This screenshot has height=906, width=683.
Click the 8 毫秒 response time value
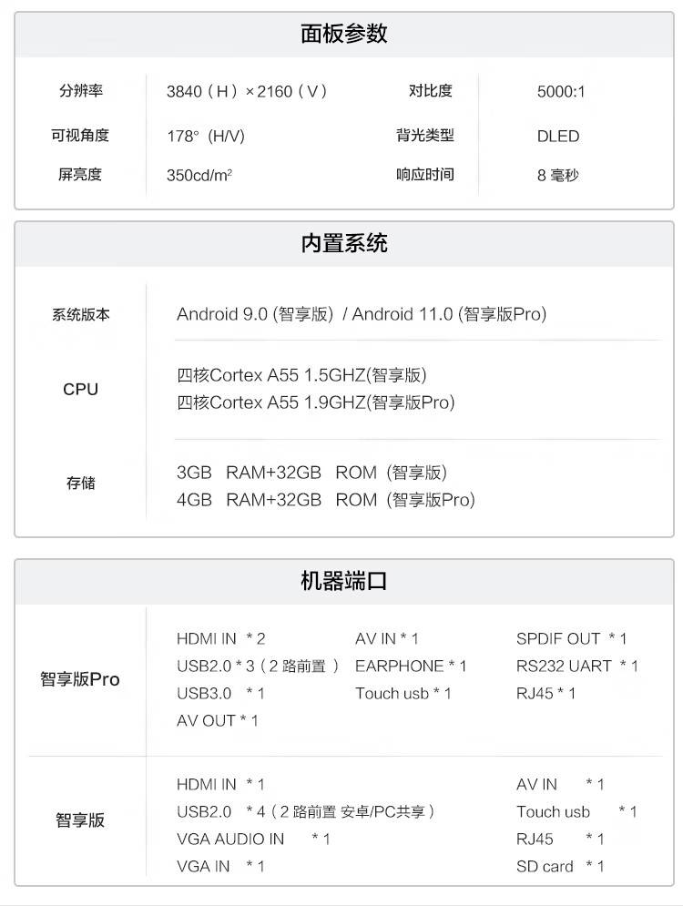tap(557, 175)
